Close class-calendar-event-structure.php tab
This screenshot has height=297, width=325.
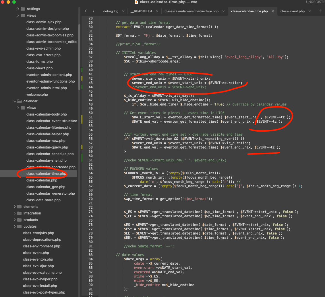click(x=223, y=11)
